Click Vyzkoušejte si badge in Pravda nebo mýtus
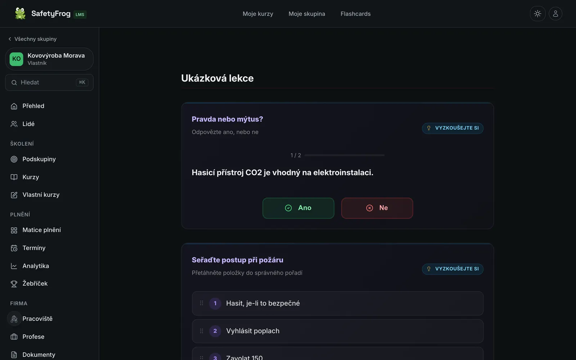 coord(453,128)
